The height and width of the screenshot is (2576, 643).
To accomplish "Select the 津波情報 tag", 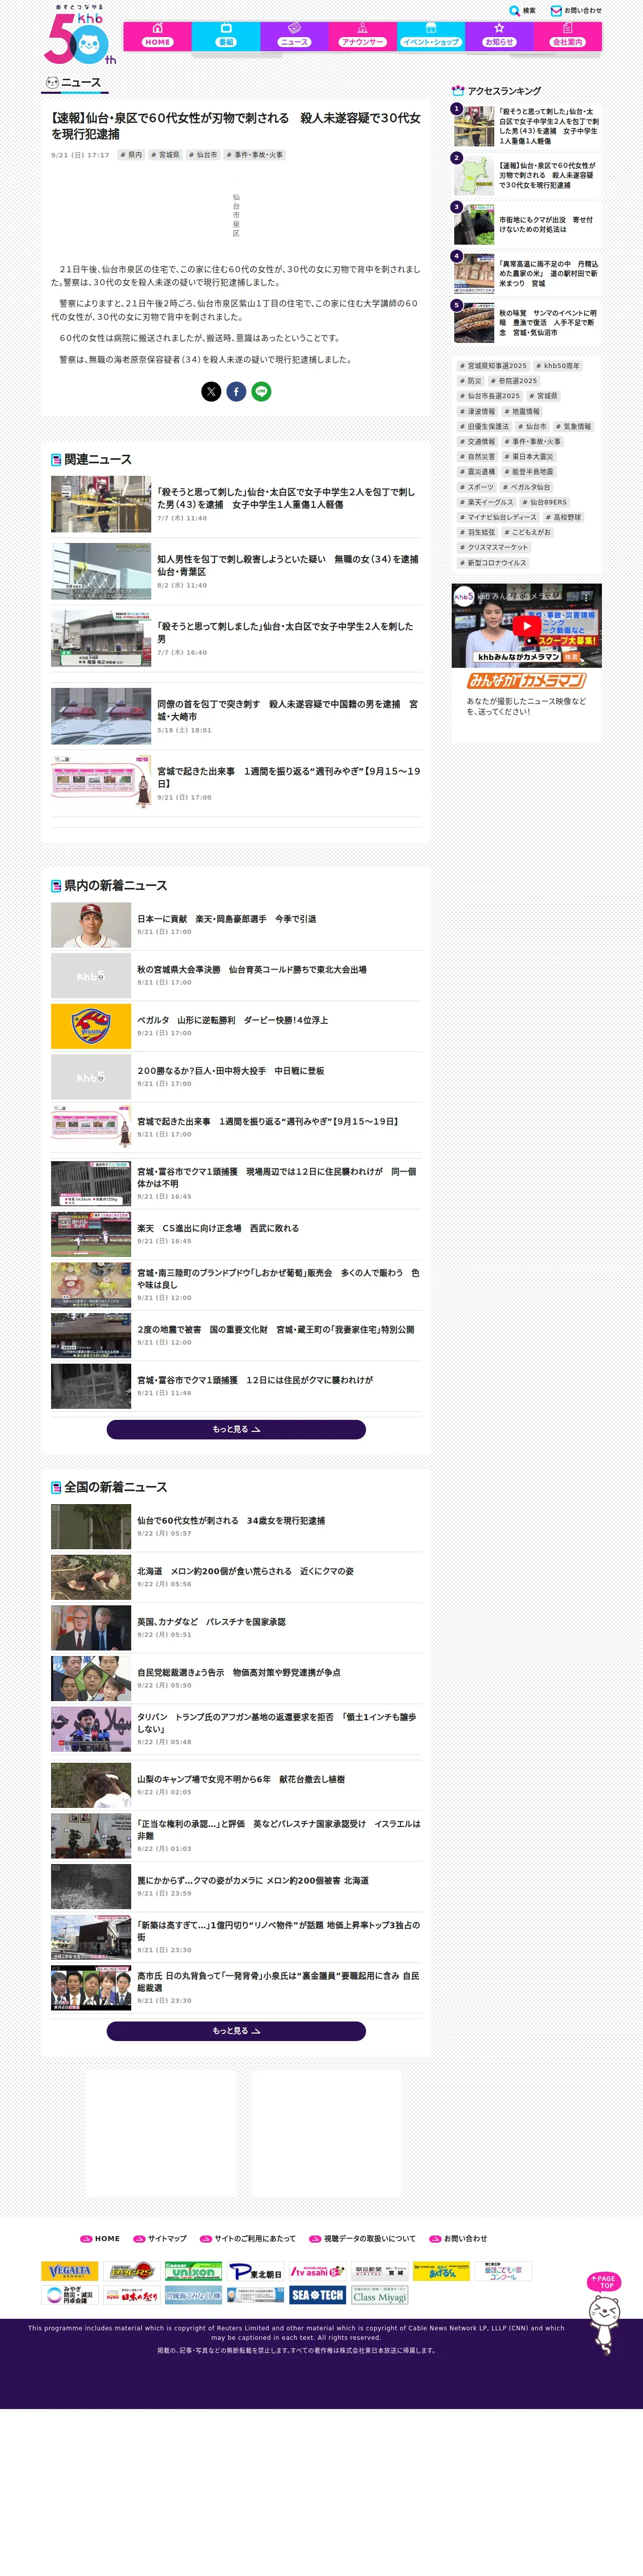I will [x=477, y=411].
